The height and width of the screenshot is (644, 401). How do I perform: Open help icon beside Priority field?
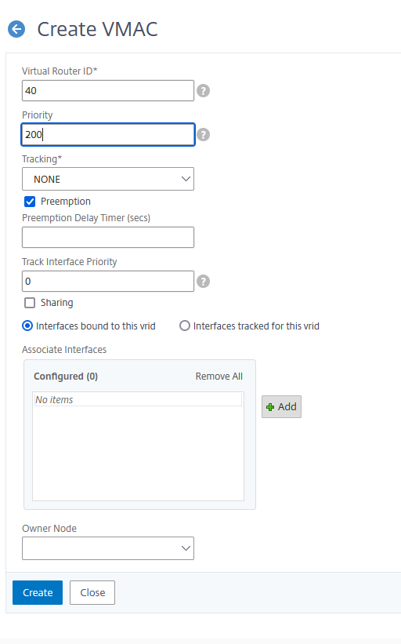[203, 134]
